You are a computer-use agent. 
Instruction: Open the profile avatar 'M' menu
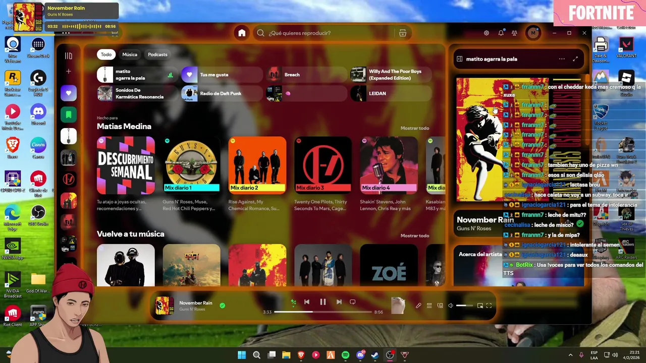533,33
